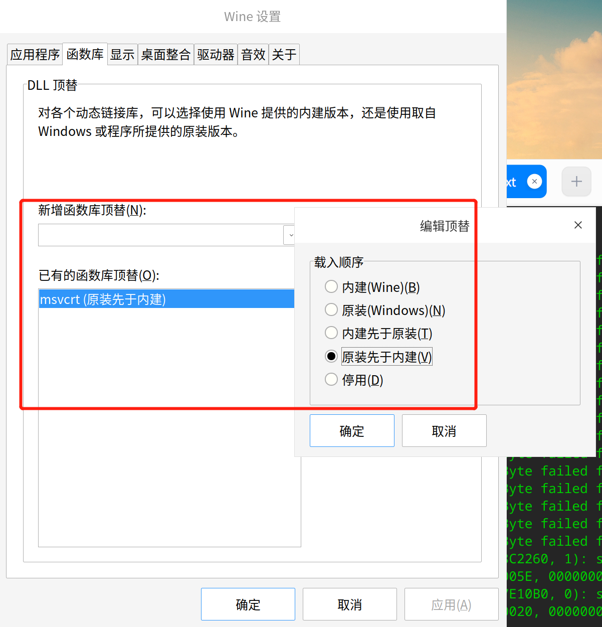
Task: Open the 桌面整合 tab
Action: 166,54
